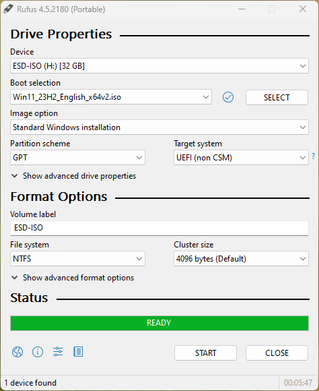This screenshot has height=391, width=319.
Task: Open application settings sliders icon
Action: pos(58,352)
